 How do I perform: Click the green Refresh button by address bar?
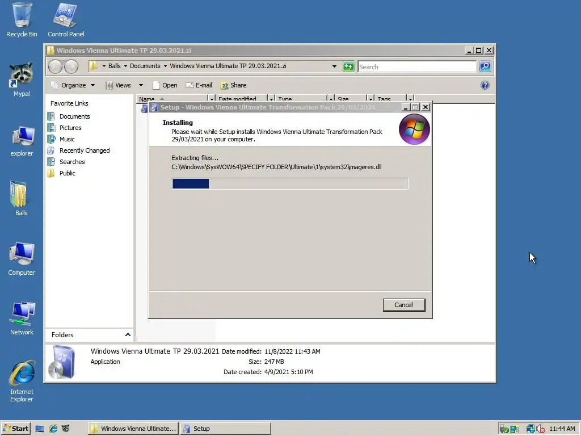(x=348, y=66)
